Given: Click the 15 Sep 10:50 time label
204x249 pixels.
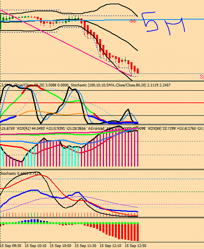Looking at the screenshot, I should point(61,246).
